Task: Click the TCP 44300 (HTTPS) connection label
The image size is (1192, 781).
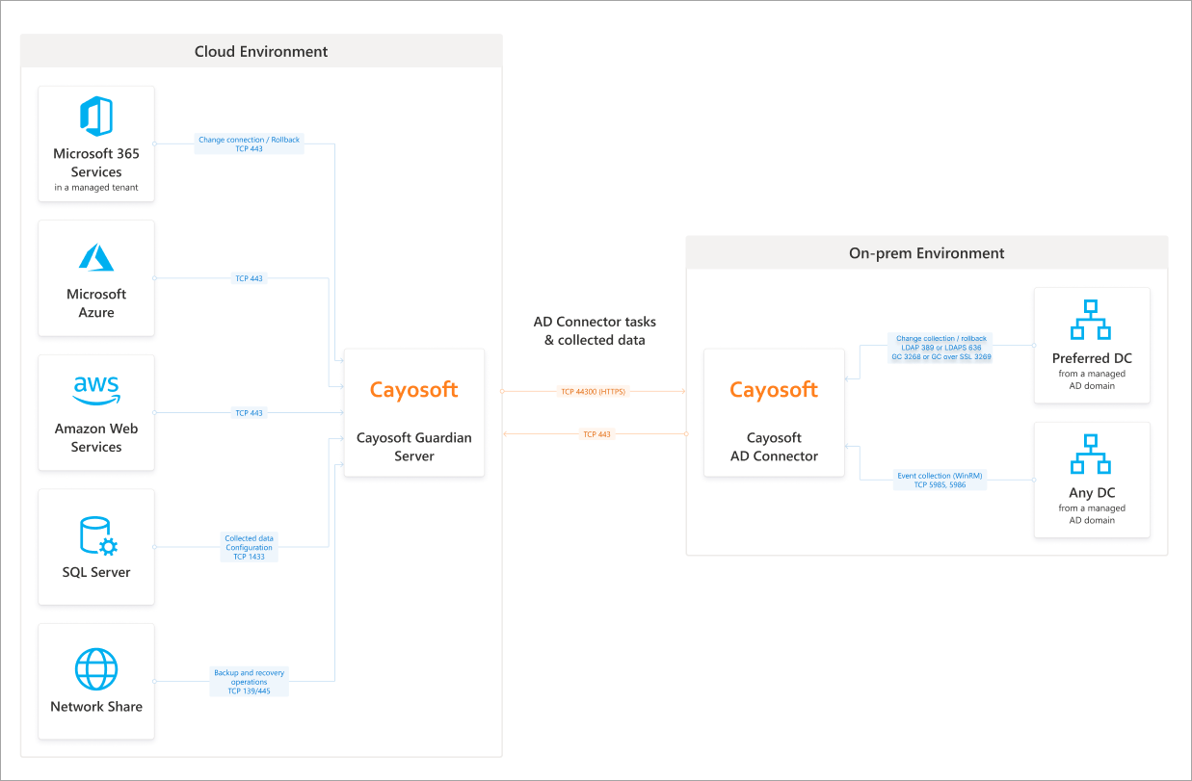Action: click(x=593, y=392)
